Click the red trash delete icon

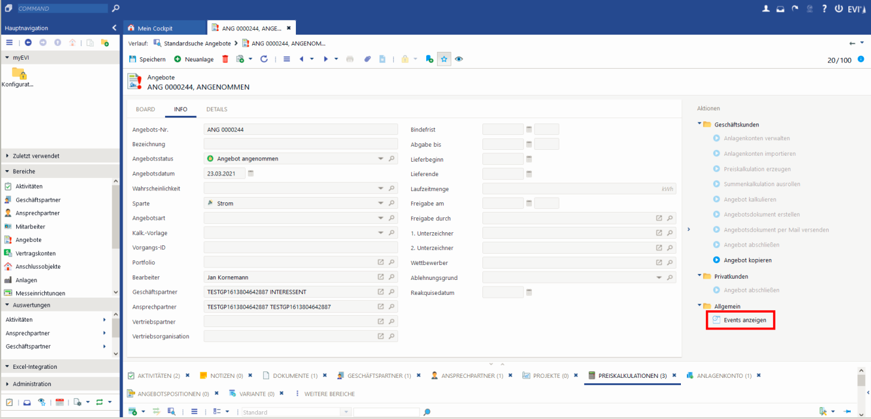pyautogui.click(x=225, y=59)
